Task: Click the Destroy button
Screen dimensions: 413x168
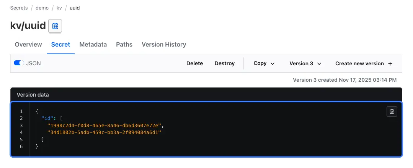Action: tap(224, 63)
